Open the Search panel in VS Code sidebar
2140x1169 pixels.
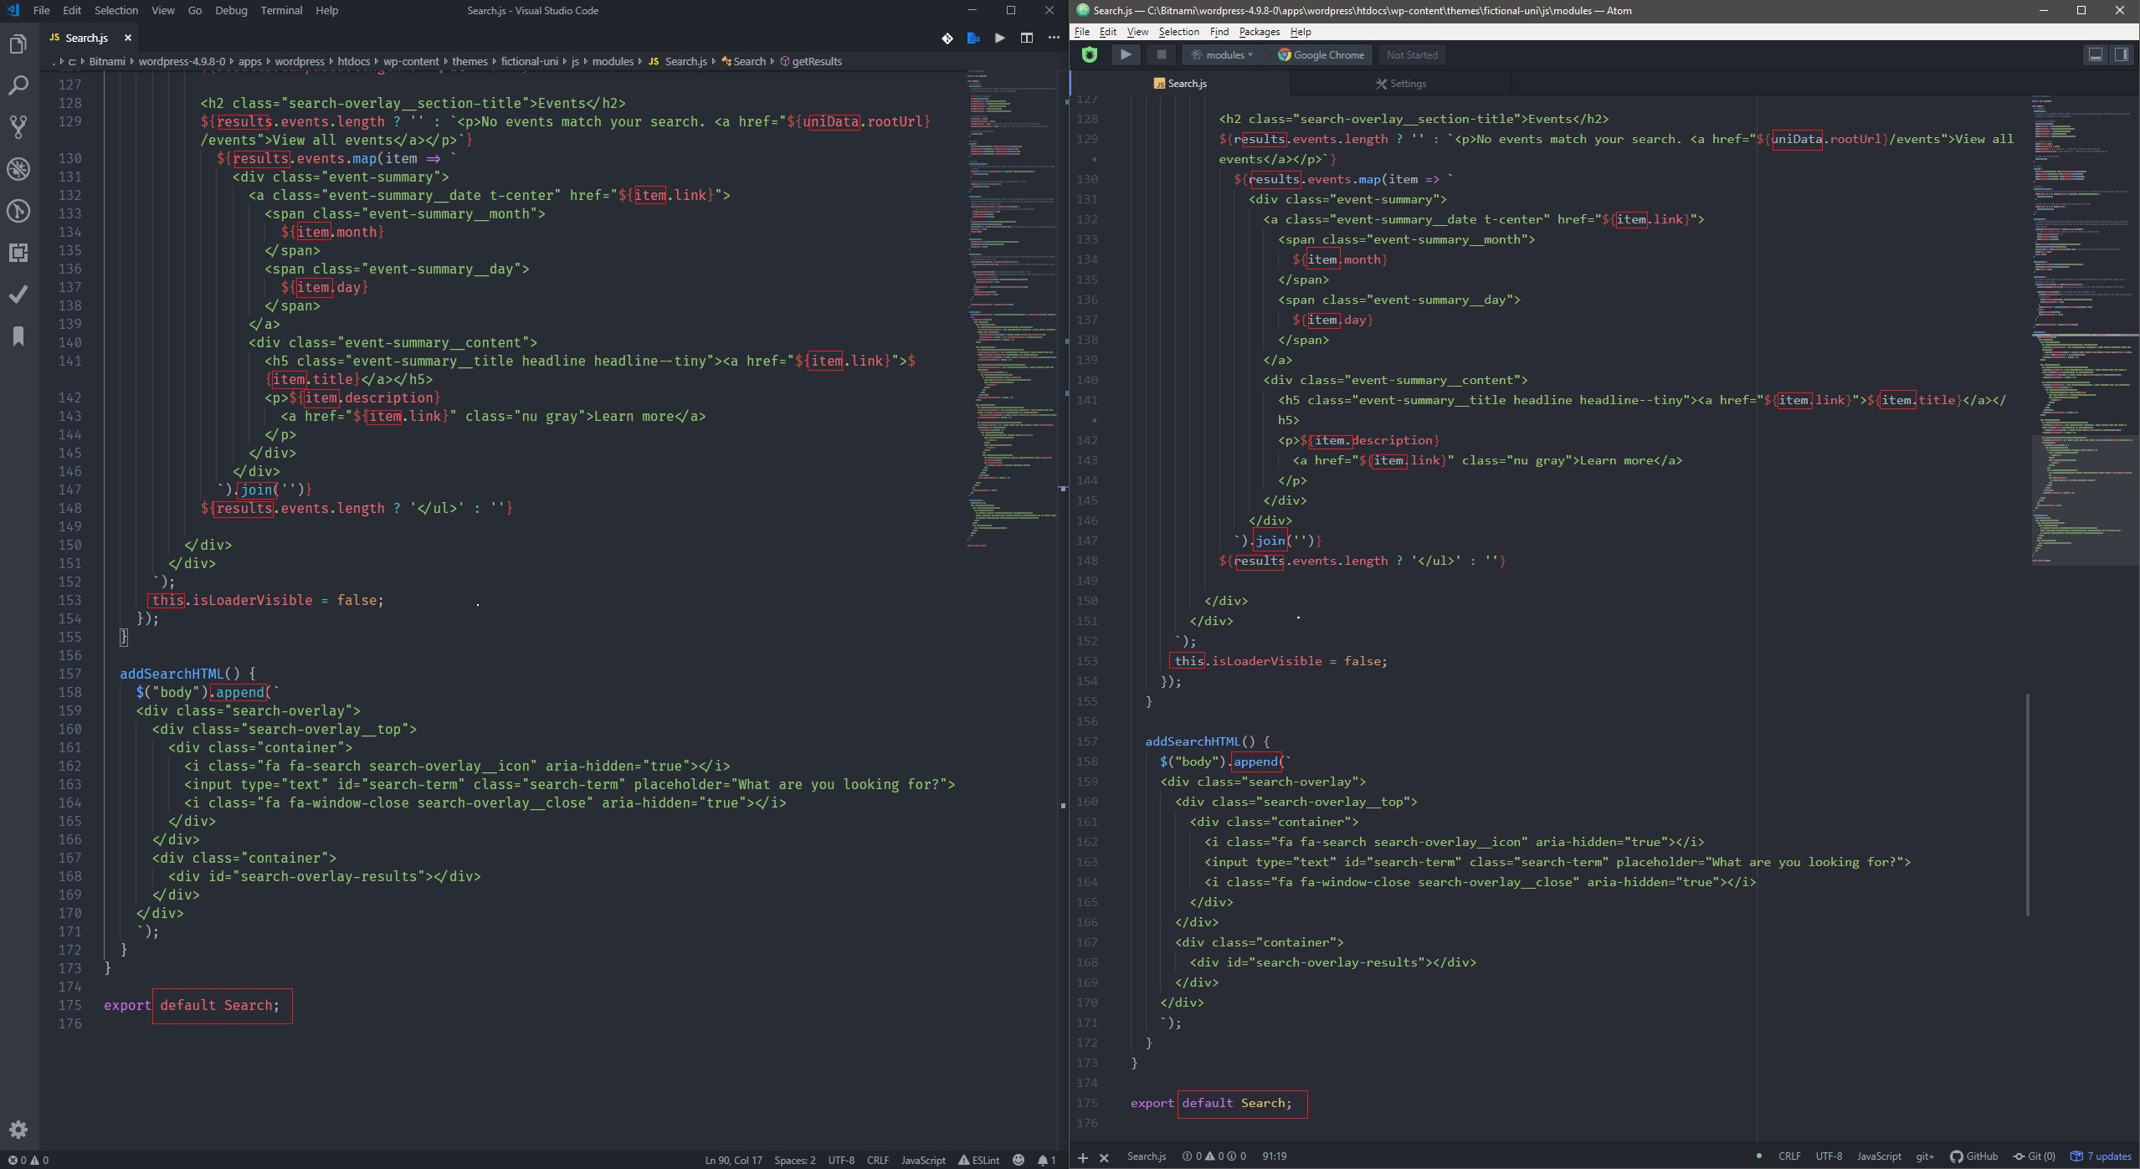coord(18,85)
